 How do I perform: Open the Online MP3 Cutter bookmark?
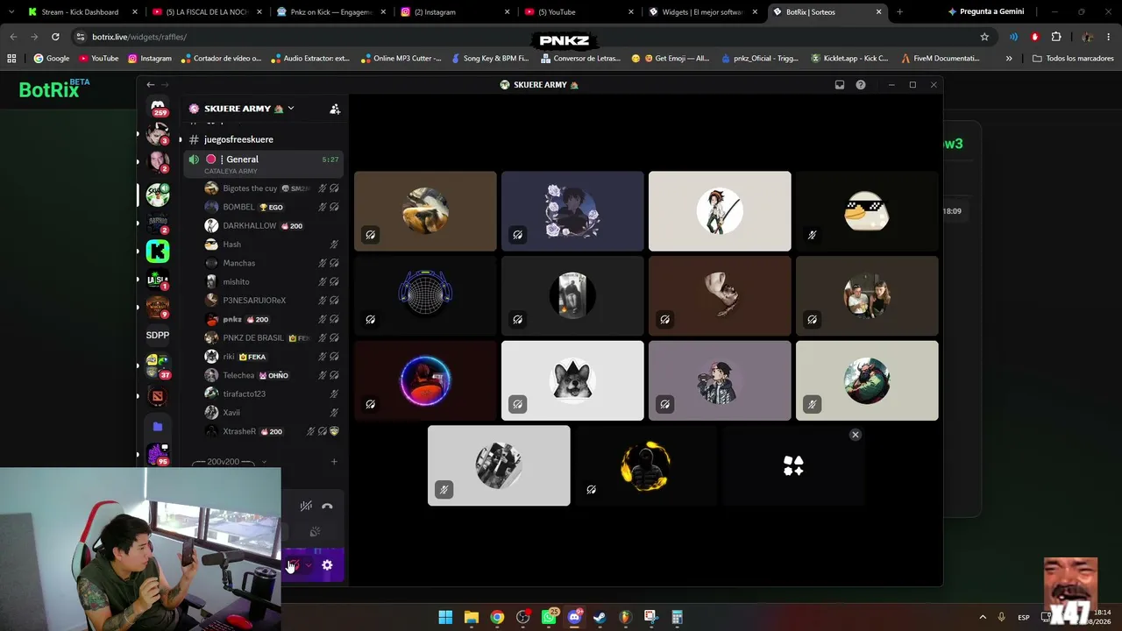click(x=401, y=58)
